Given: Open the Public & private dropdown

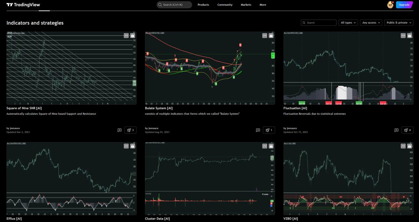Looking at the screenshot, I should point(399,23).
